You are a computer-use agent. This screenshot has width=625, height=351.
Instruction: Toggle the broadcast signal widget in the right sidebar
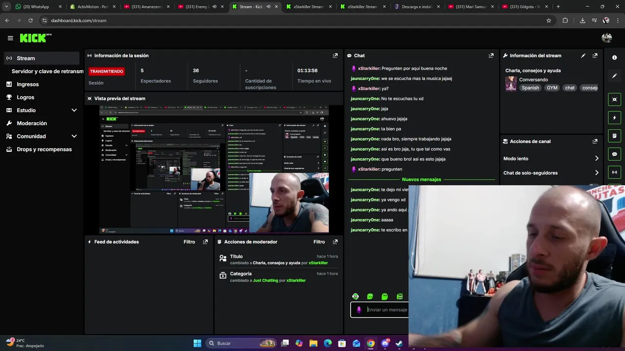pyautogui.click(x=614, y=172)
